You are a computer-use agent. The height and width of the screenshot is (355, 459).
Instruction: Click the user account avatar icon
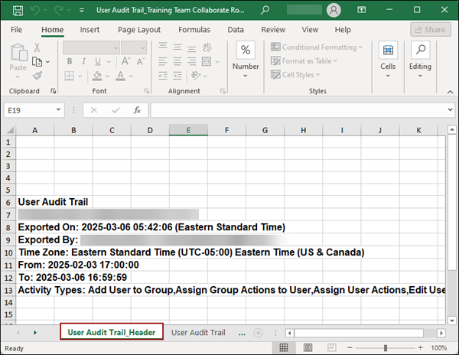[333, 10]
